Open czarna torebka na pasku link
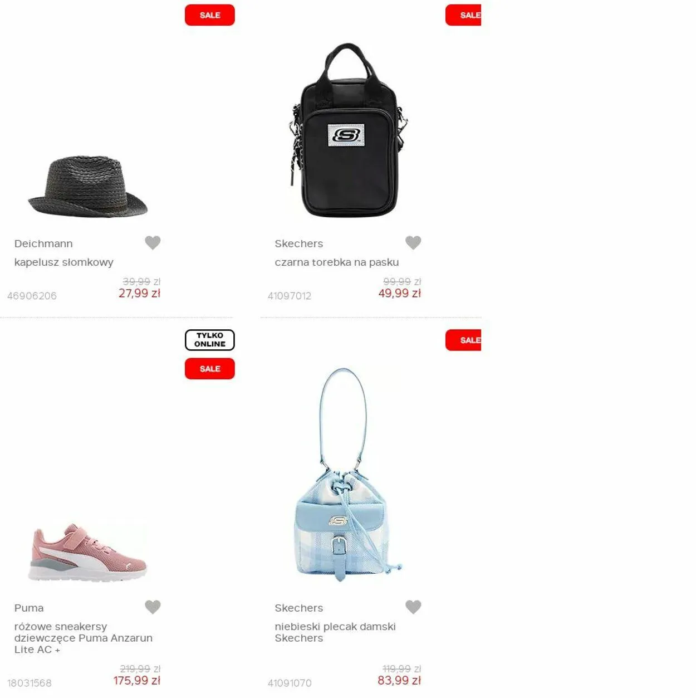Image resolution: width=696 pixels, height=698 pixels. (x=336, y=262)
